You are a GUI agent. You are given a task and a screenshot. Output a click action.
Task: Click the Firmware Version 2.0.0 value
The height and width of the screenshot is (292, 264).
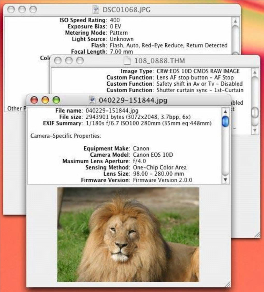point(162,180)
